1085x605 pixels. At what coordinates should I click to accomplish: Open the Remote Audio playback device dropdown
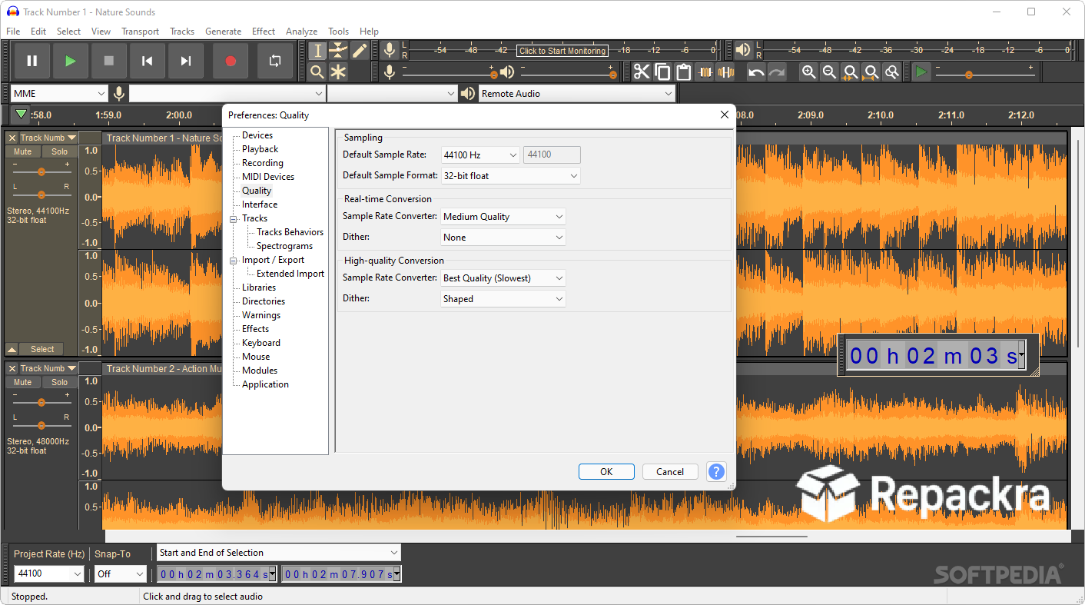[577, 94]
